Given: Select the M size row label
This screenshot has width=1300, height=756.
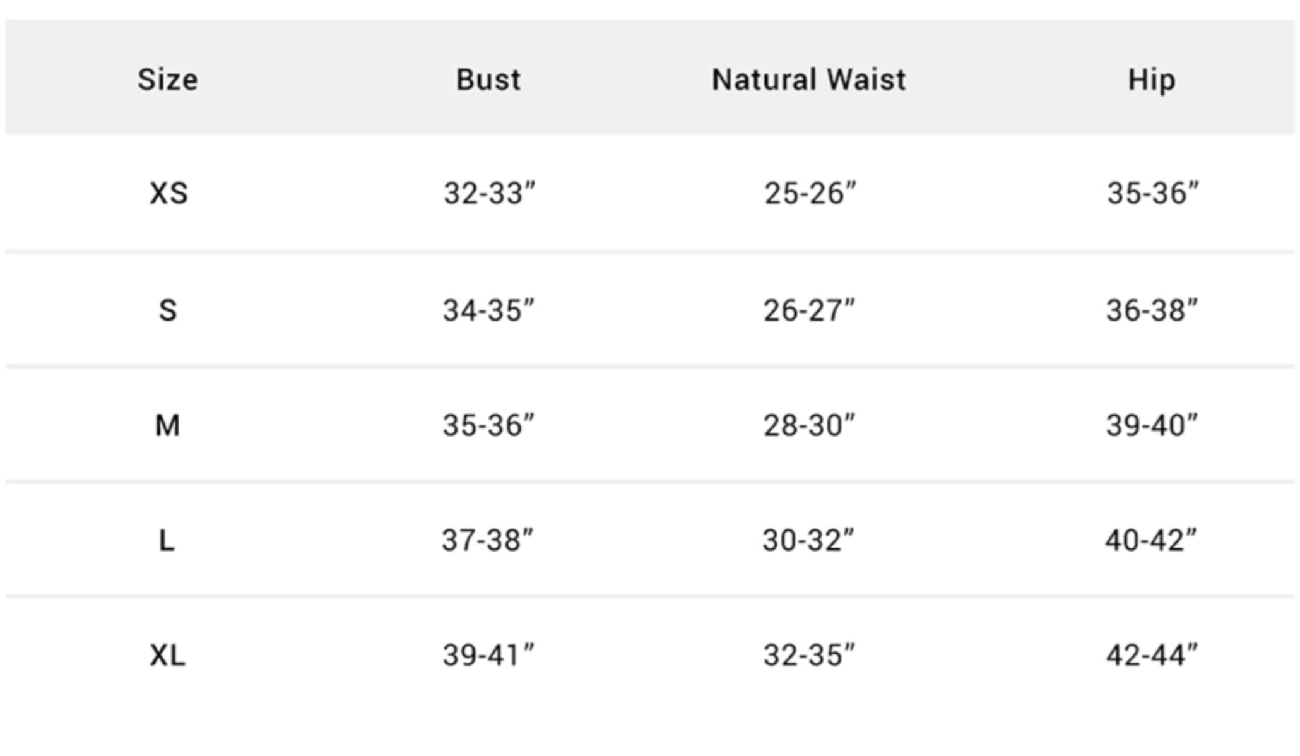Looking at the screenshot, I should click(x=168, y=425).
